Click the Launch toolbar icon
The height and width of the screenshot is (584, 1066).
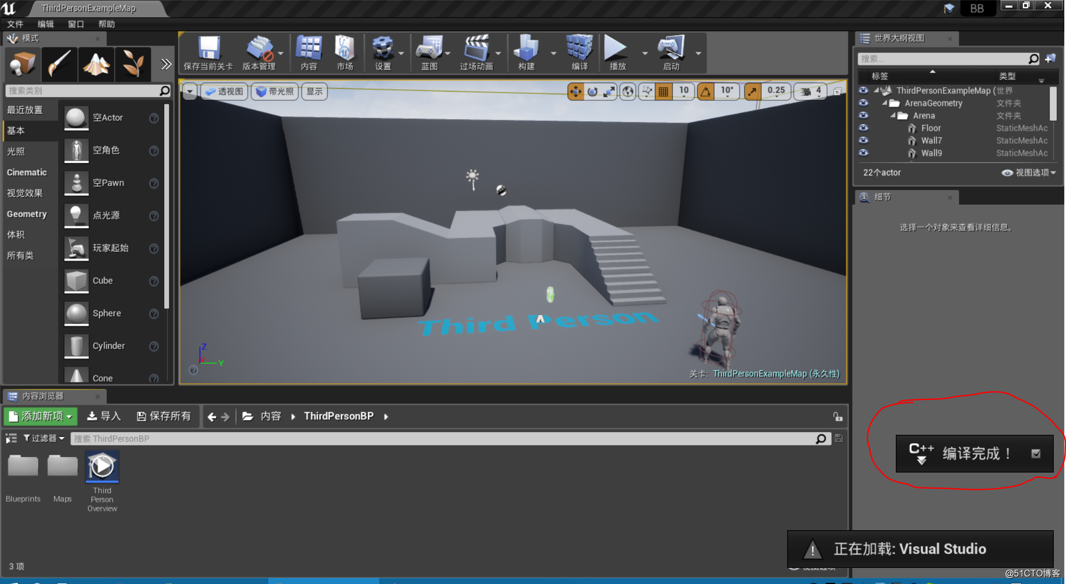[x=671, y=53]
